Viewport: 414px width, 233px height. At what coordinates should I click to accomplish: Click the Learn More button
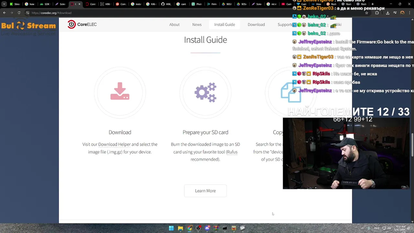[x=205, y=191]
